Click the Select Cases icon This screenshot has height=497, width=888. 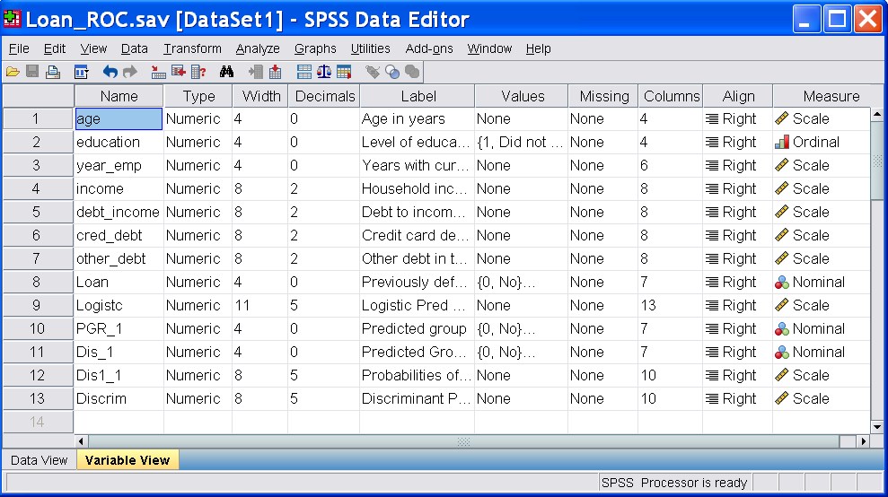tap(344, 72)
